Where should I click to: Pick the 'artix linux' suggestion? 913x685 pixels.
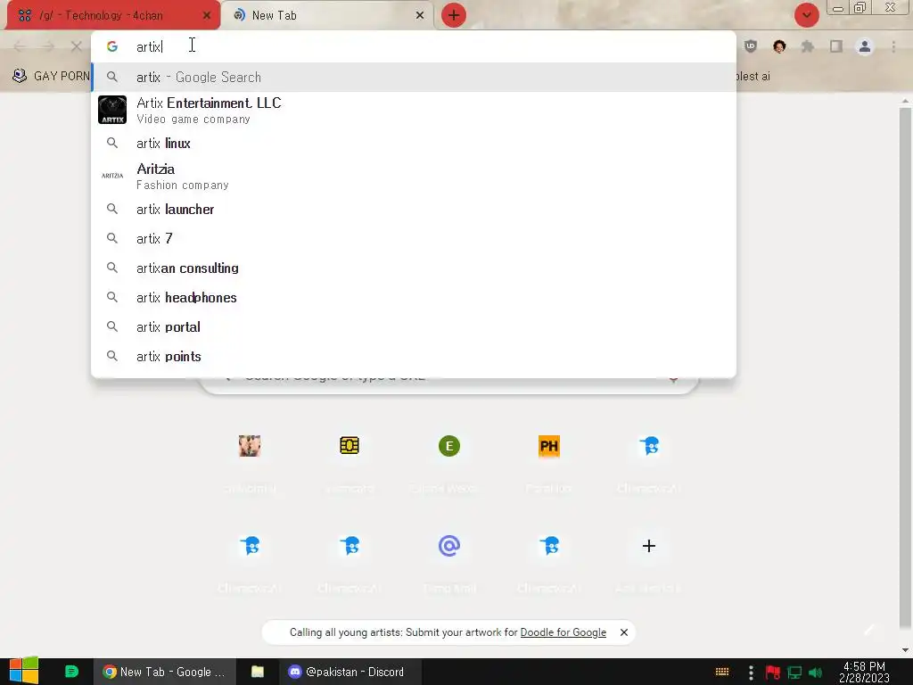[x=414, y=144]
